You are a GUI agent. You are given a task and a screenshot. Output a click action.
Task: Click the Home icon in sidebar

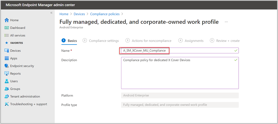click(6, 20)
